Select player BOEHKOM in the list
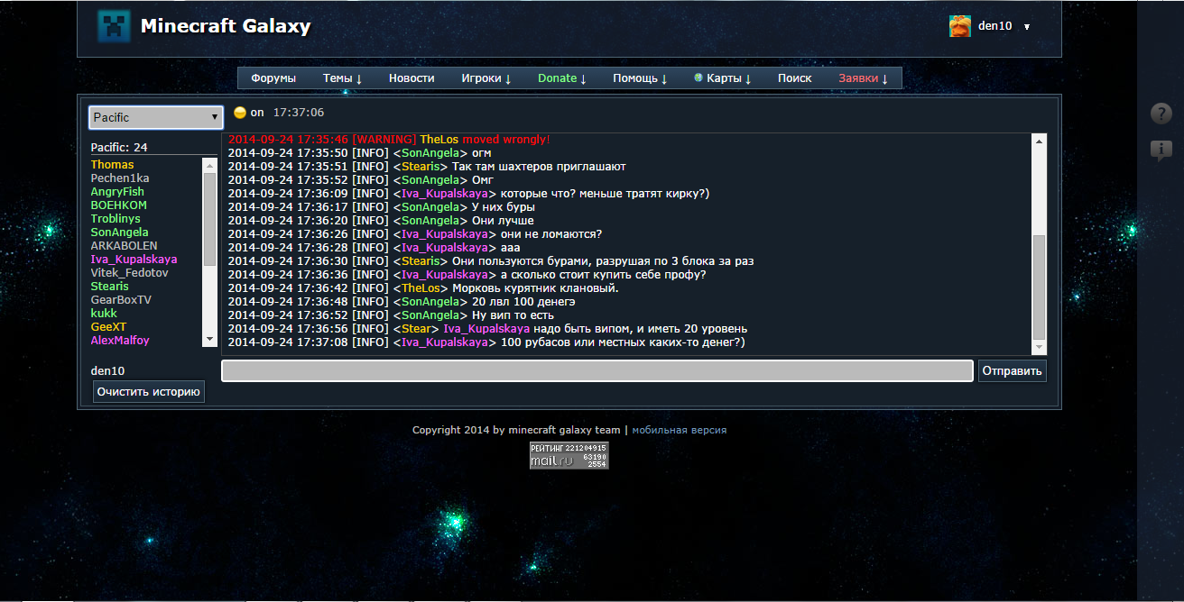 point(118,205)
